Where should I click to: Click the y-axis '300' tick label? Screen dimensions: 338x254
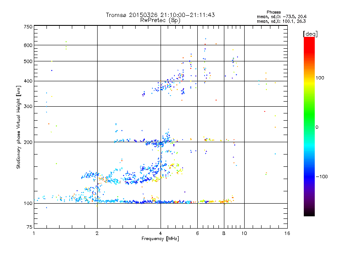(28, 107)
